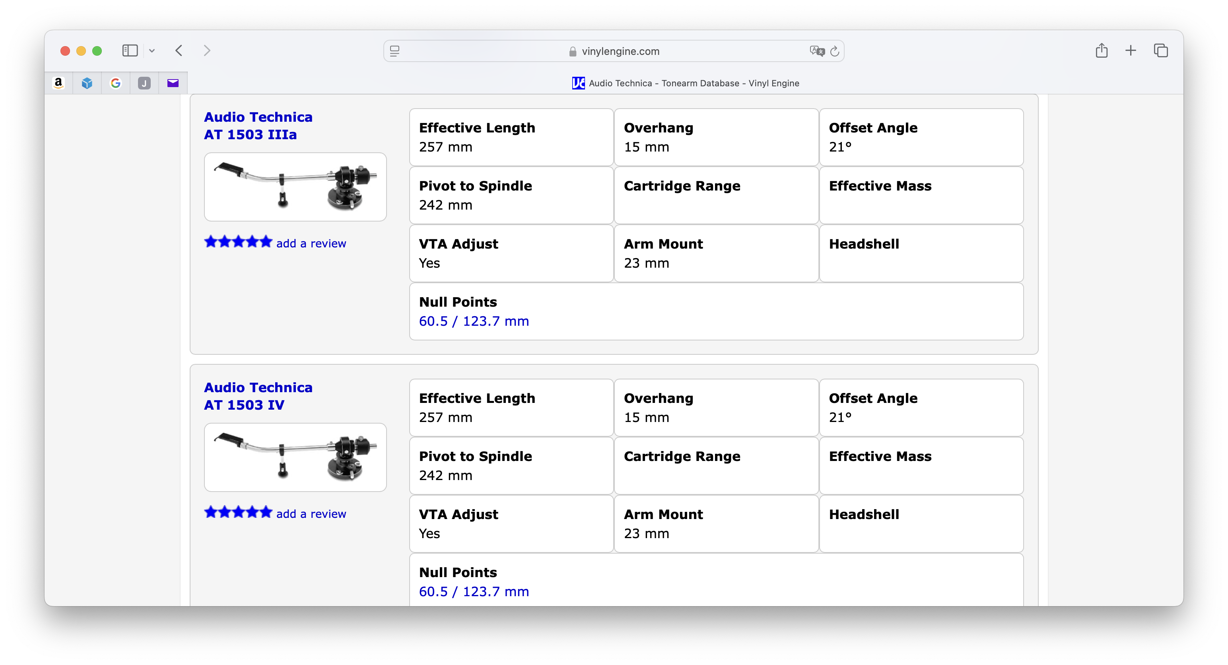Screen dimensions: 1228x665
Task: Click add a review for AT 1503 IIIa
Action: tap(311, 243)
